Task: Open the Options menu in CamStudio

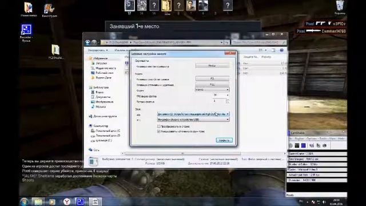Action: click(x=311, y=138)
